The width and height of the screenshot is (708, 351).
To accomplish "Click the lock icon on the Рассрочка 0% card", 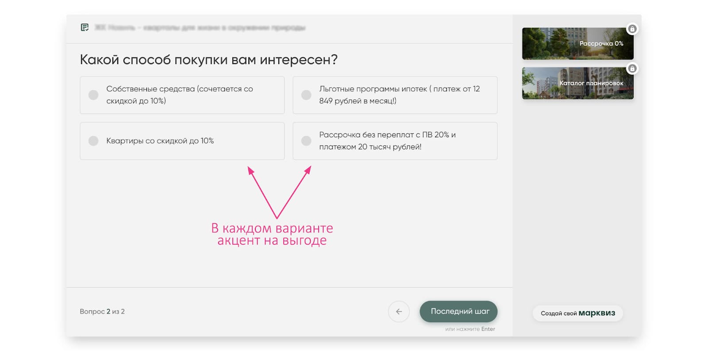I will point(632,29).
